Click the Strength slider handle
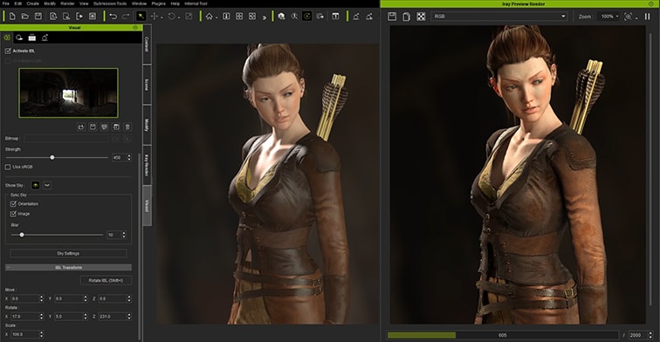 click(52, 157)
